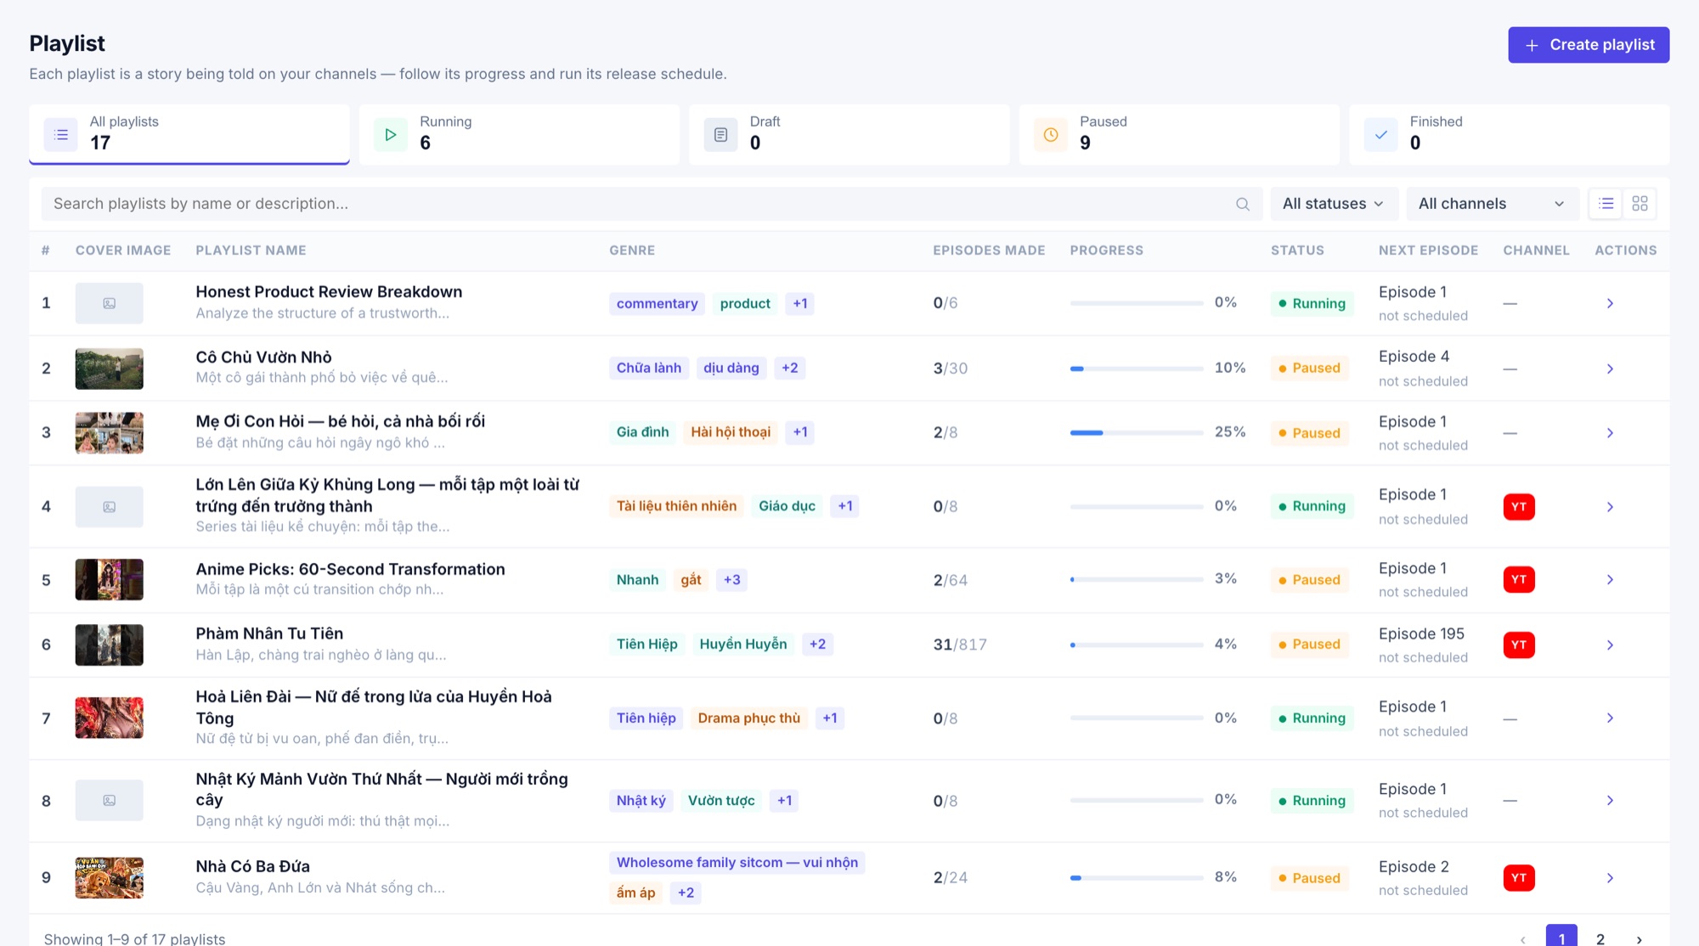Screen dimensions: 1699x946
Task: Select the Paused playlists tab
Action: [x=1179, y=134]
